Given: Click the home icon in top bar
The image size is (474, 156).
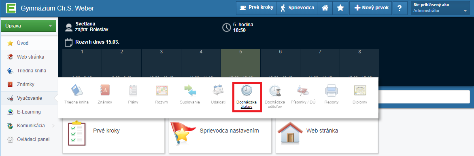Looking at the screenshot, I should (325, 8).
